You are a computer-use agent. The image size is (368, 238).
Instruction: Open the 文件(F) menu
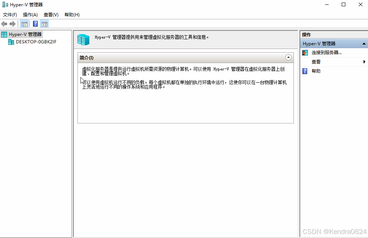(x=9, y=14)
